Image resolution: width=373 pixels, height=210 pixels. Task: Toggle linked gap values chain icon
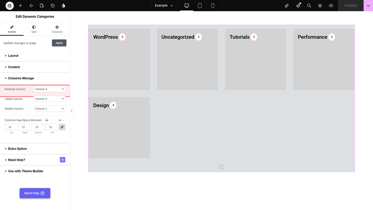point(62,127)
